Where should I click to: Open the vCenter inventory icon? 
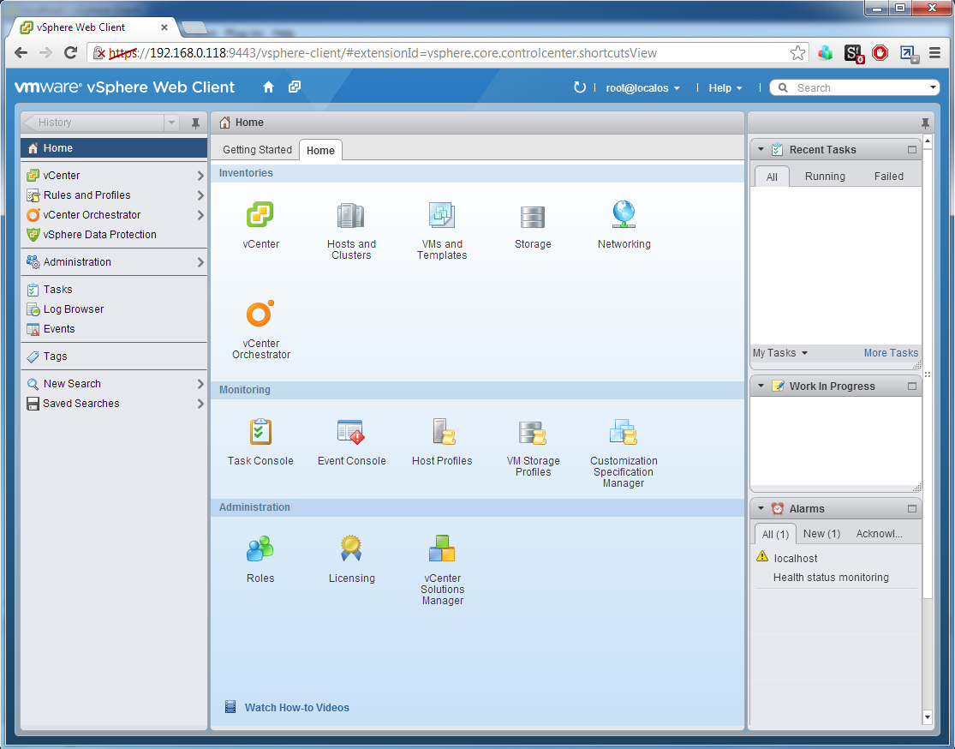tap(260, 215)
